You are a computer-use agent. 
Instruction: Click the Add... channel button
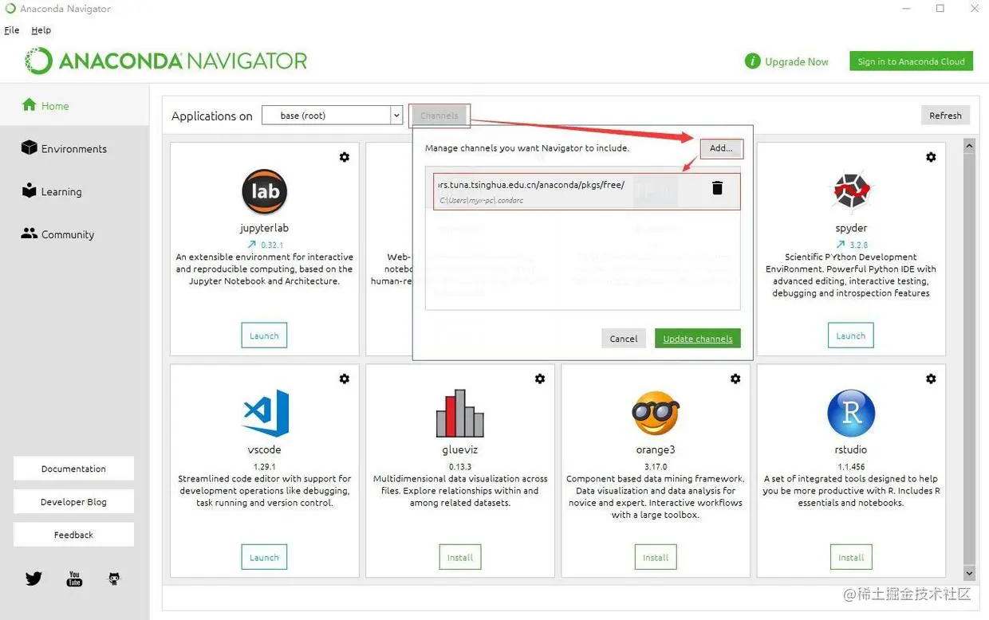pyautogui.click(x=721, y=148)
